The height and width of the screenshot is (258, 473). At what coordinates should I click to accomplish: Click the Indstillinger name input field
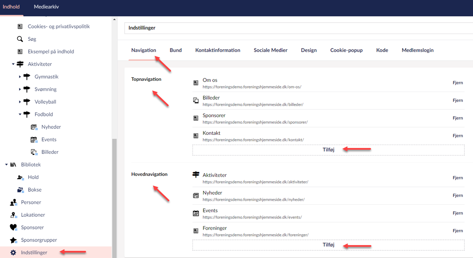click(x=298, y=28)
